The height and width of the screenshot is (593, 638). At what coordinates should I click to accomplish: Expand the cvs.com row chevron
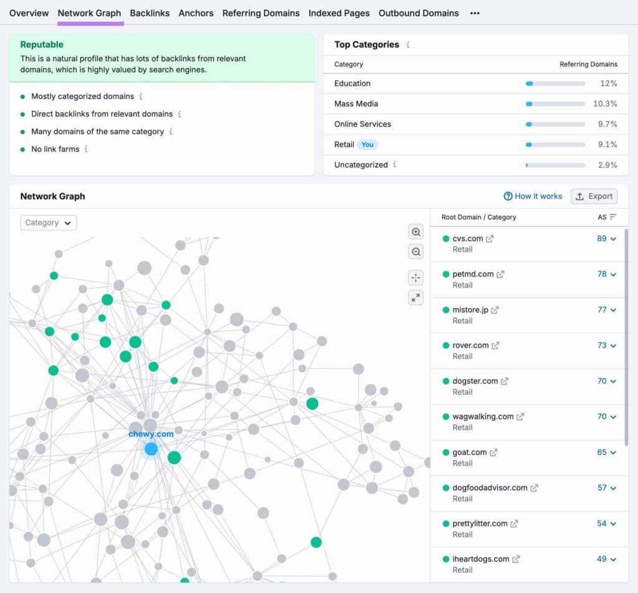(x=614, y=239)
